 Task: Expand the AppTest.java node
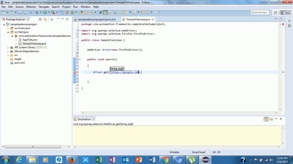[16, 40]
